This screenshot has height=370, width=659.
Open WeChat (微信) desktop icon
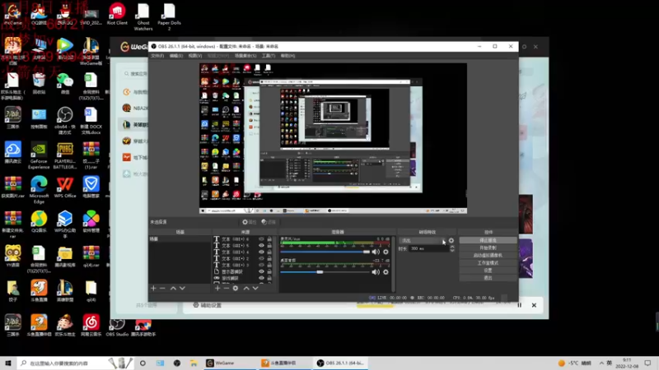65,84
